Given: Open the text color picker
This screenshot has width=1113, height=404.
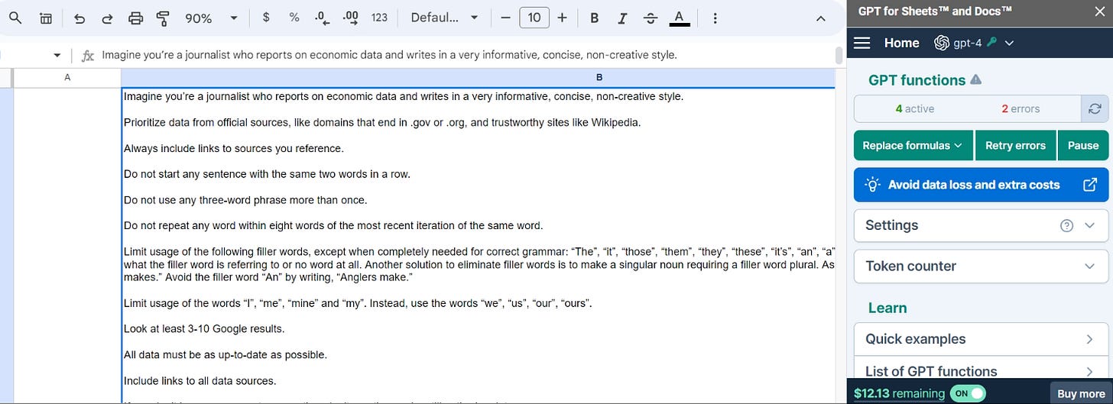Looking at the screenshot, I should (x=679, y=18).
